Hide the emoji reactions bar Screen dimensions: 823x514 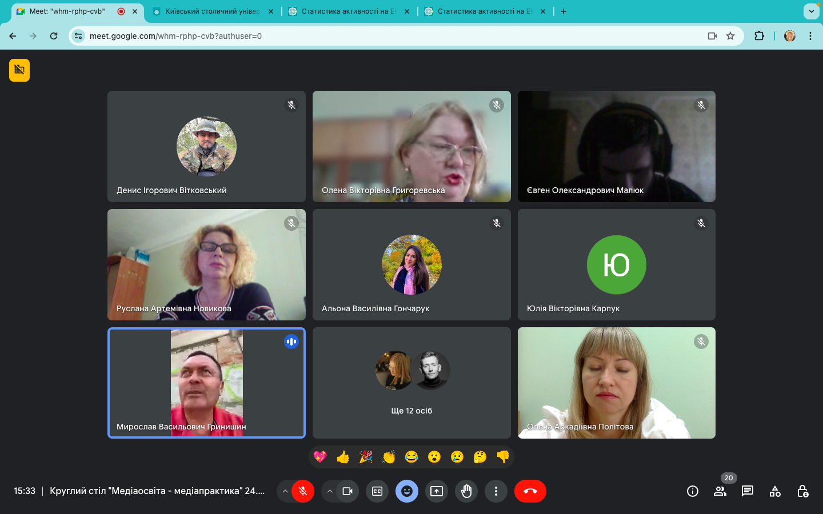[407, 491]
